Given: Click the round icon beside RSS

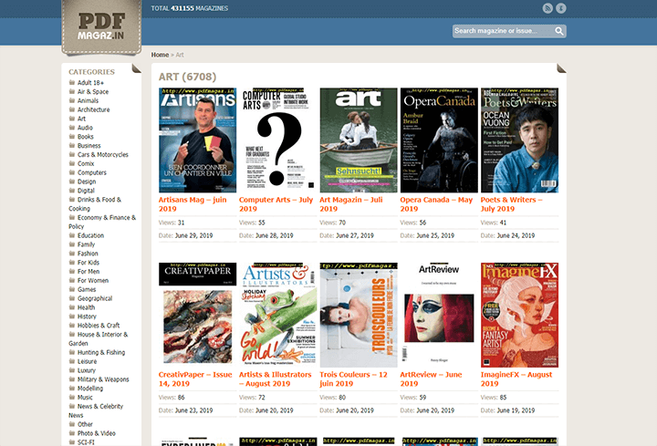Looking at the screenshot, I should 560,8.
